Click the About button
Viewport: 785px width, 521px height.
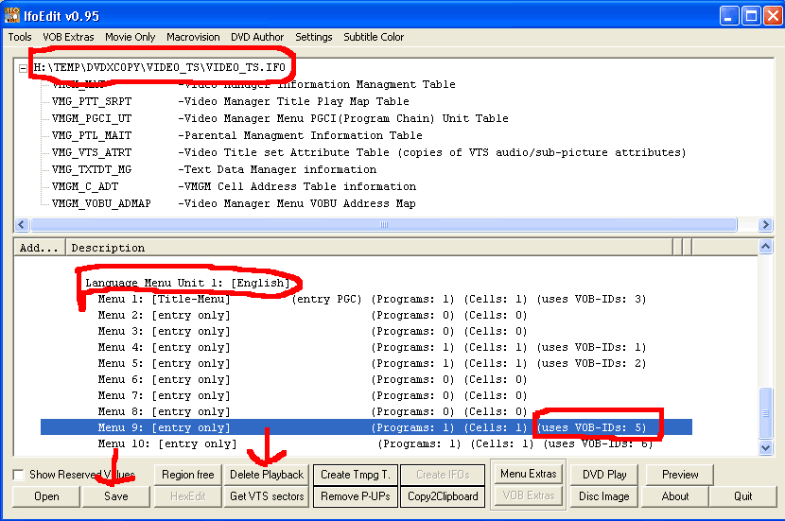(x=675, y=496)
